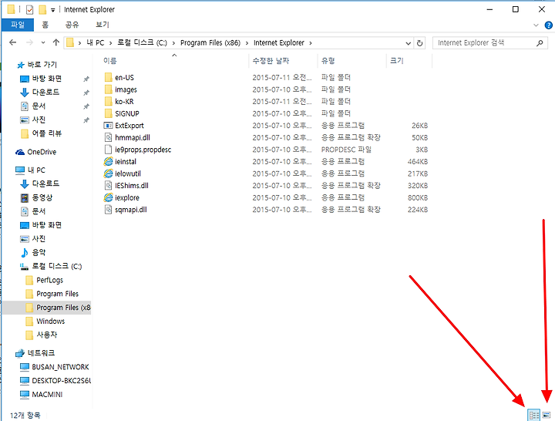This screenshot has height=421, width=555.
Task: Select ExtExport application file
Action: (x=129, y=126)
